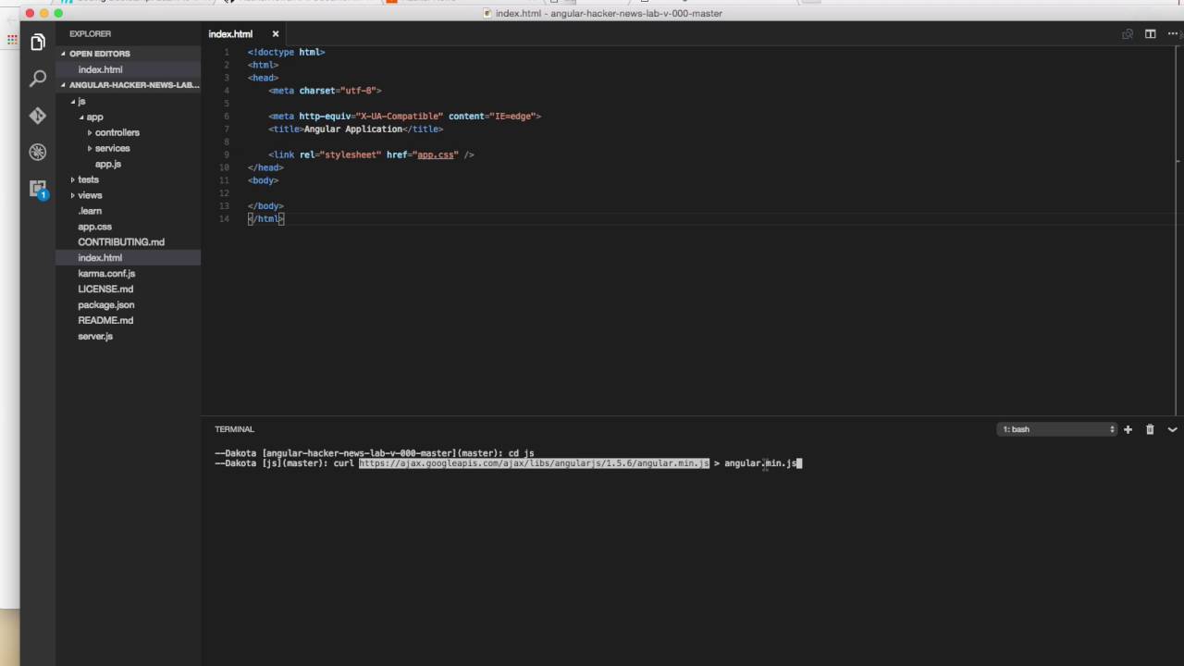Open the terminal selector '1: bash' dropdown

(x=1057, y=429)
